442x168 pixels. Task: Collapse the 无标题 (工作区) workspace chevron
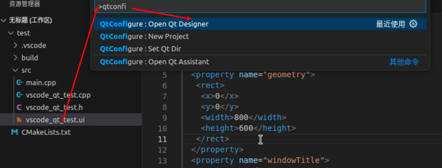click(4, 20)
